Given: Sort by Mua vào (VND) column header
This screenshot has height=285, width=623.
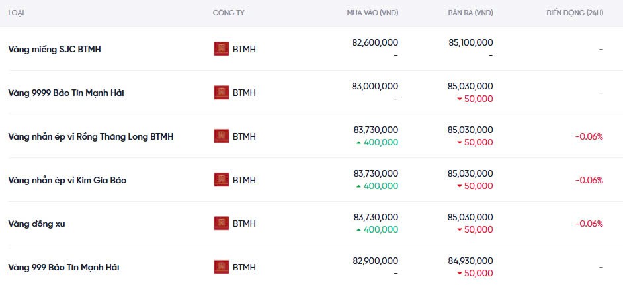Looking at the screenshot, I should 372,13.
